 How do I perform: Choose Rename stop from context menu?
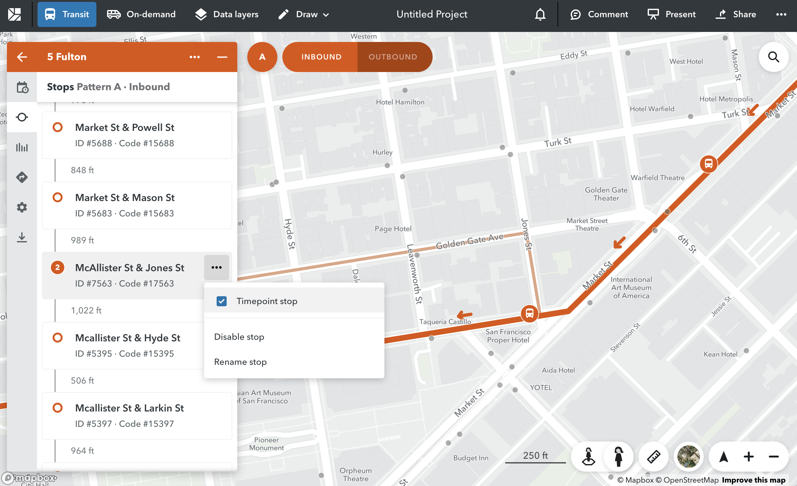pos(240,362)
